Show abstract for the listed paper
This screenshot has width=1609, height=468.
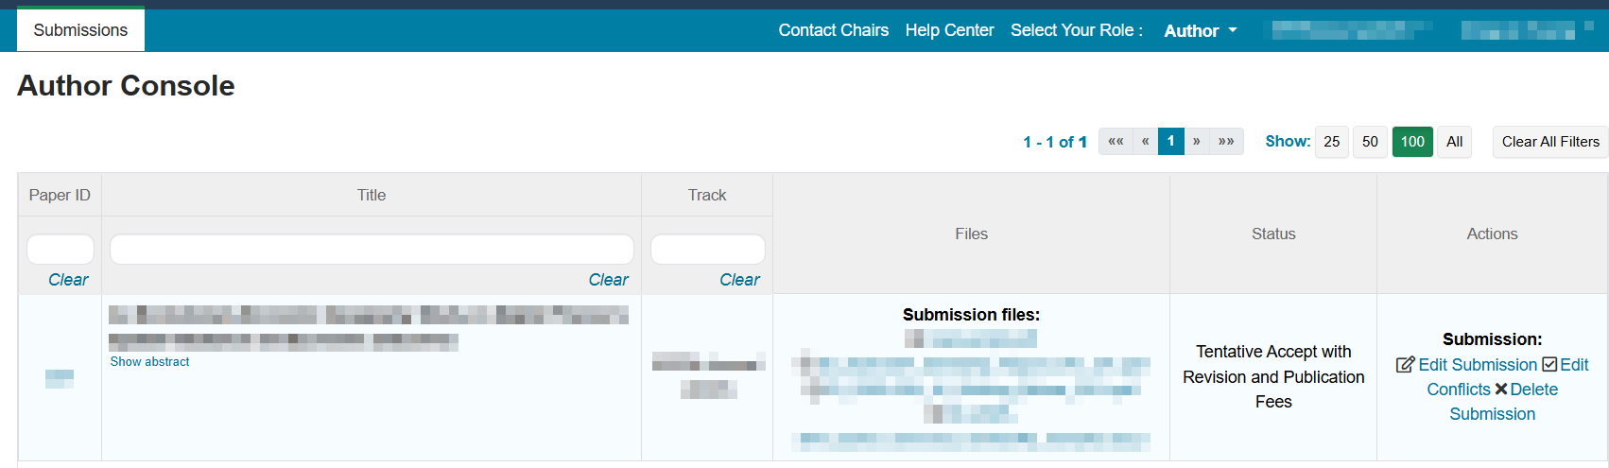pyautogui.click(x=149, y=362)
